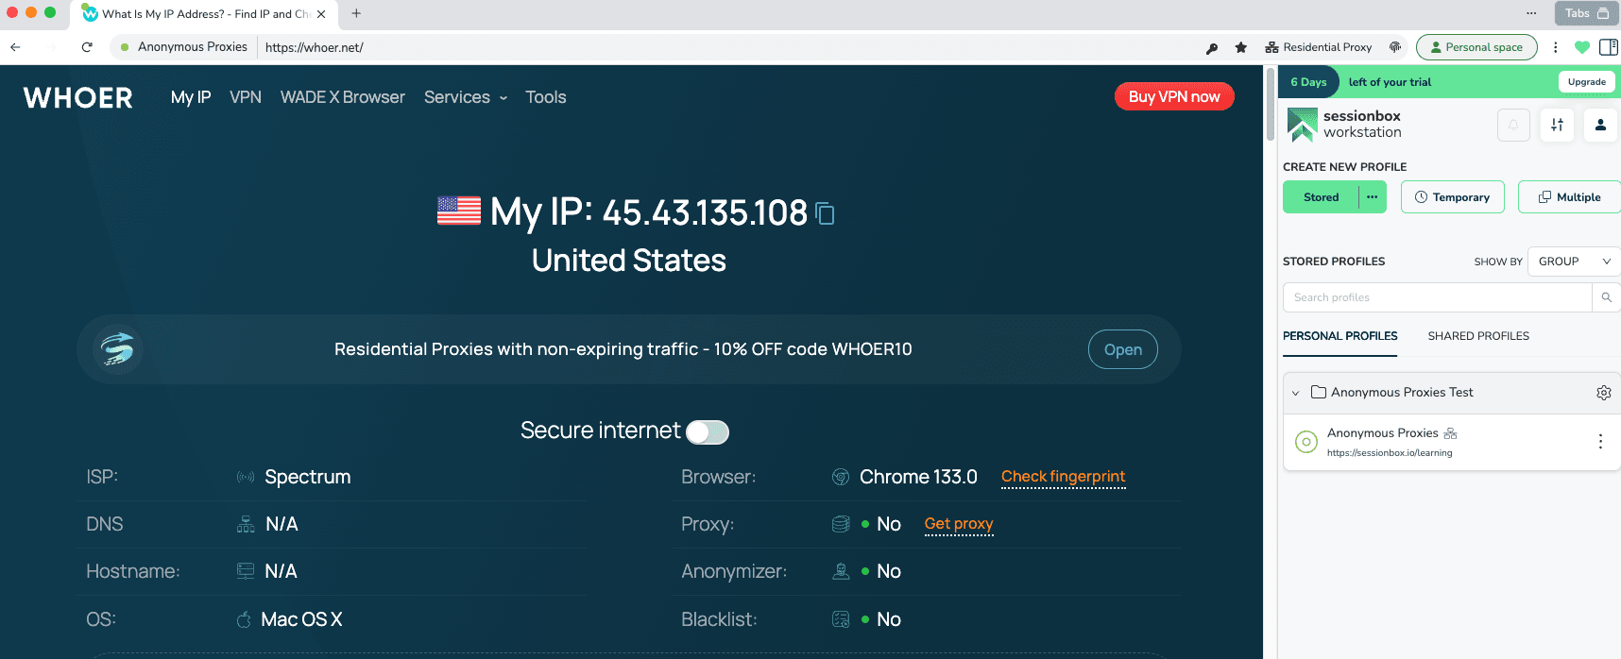Open the three-dot browser menu
The image size is (1621, 659).
(1556, 47)
